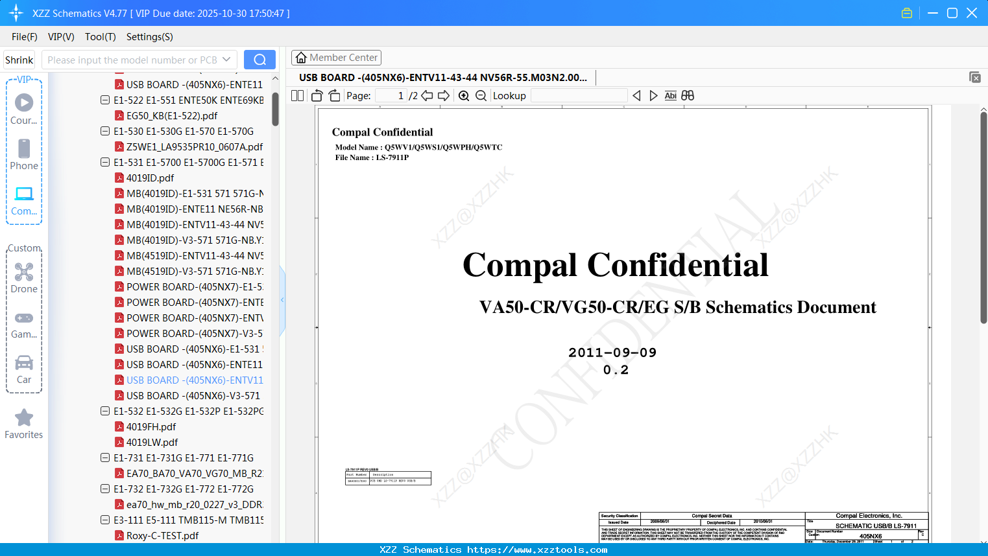
Task: Click the binoculars search icon
Action: pos(688,95)
